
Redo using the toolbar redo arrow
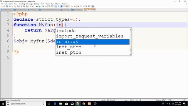coord(33,6)
